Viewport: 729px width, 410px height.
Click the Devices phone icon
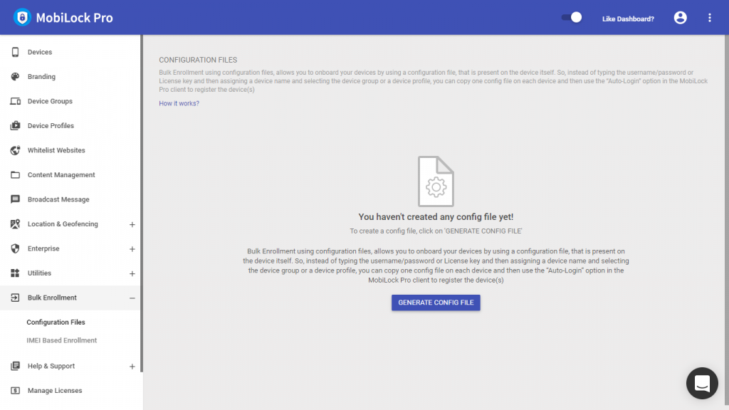16,52
